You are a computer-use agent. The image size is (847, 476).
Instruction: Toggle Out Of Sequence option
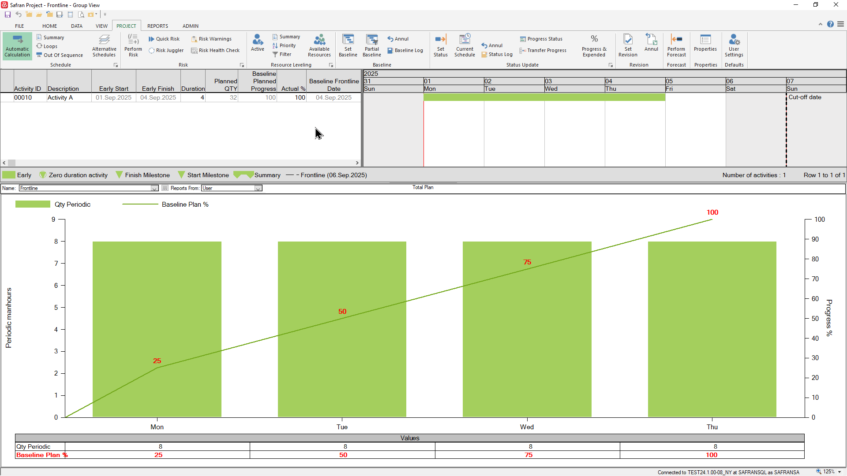[60, 55]
